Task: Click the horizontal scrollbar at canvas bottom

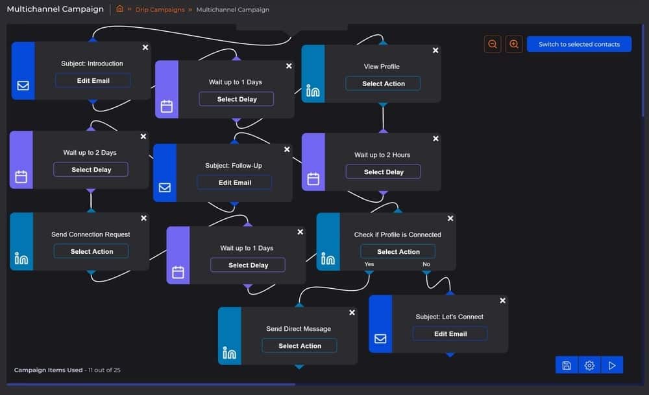Action: point(149,385)
